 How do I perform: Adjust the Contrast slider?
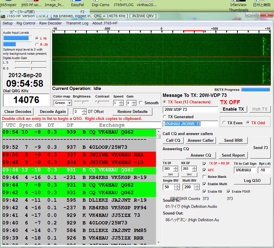pyautogui.click(x=102, y=102)
